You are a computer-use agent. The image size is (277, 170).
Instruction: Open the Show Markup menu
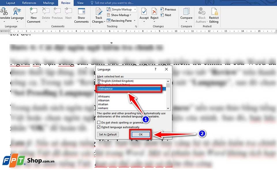click(119, 15)
